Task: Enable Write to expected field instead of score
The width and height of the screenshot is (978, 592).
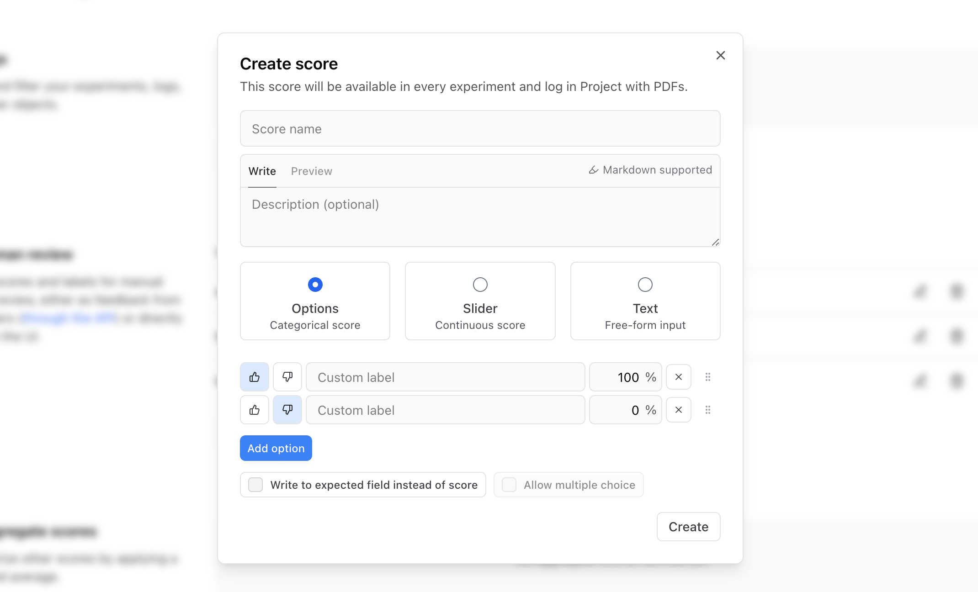Action: pos(255,485)
